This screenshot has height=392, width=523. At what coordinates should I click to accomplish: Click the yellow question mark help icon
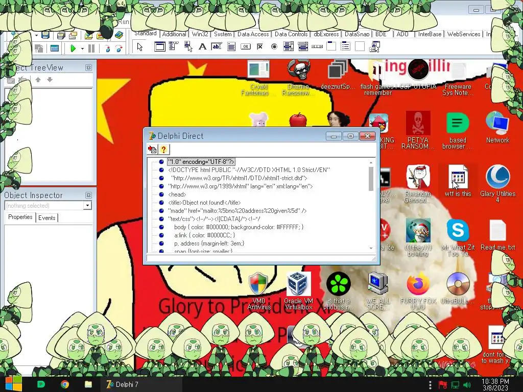point(163,150)
